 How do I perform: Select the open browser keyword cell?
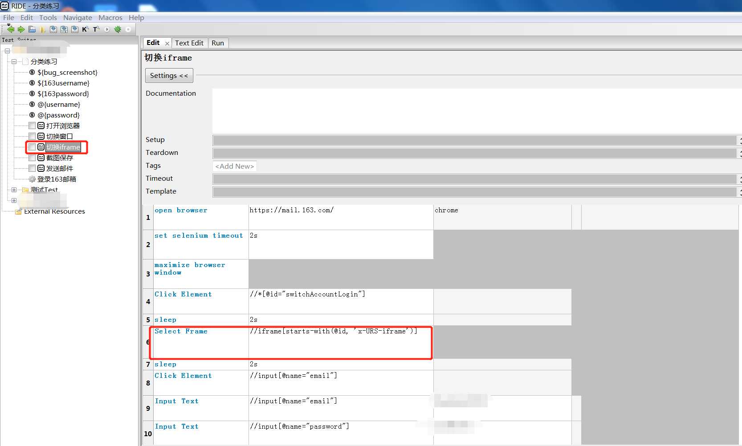point(201,217)
